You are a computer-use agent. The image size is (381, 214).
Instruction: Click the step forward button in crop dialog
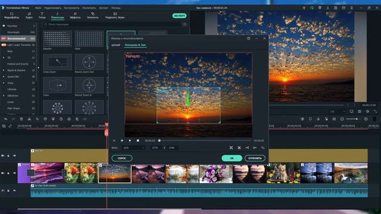coord(122,140)
